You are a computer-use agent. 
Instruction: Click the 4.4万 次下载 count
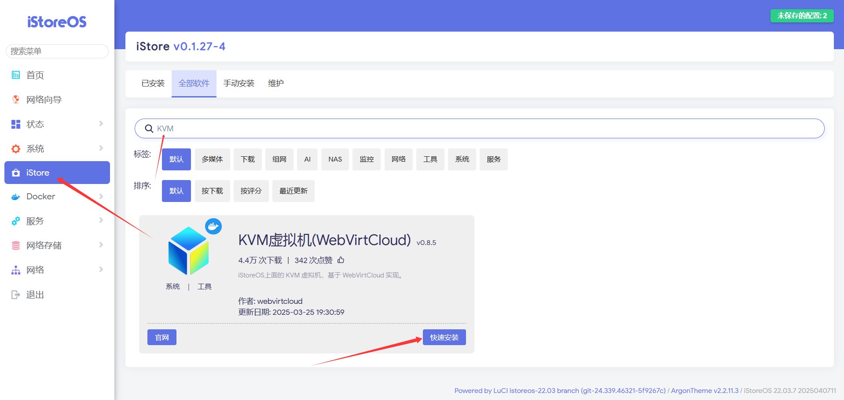tap(260, 260)
